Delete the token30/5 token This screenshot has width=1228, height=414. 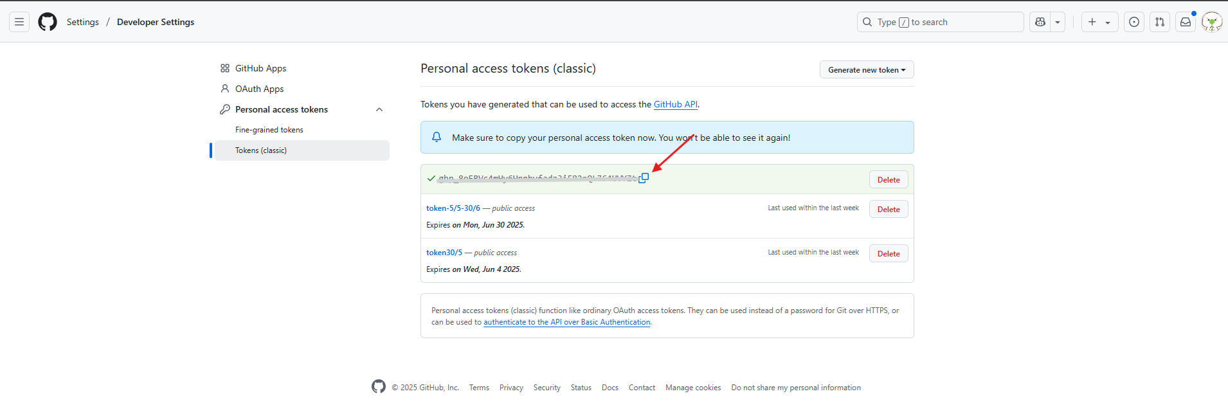click(888, 253)
